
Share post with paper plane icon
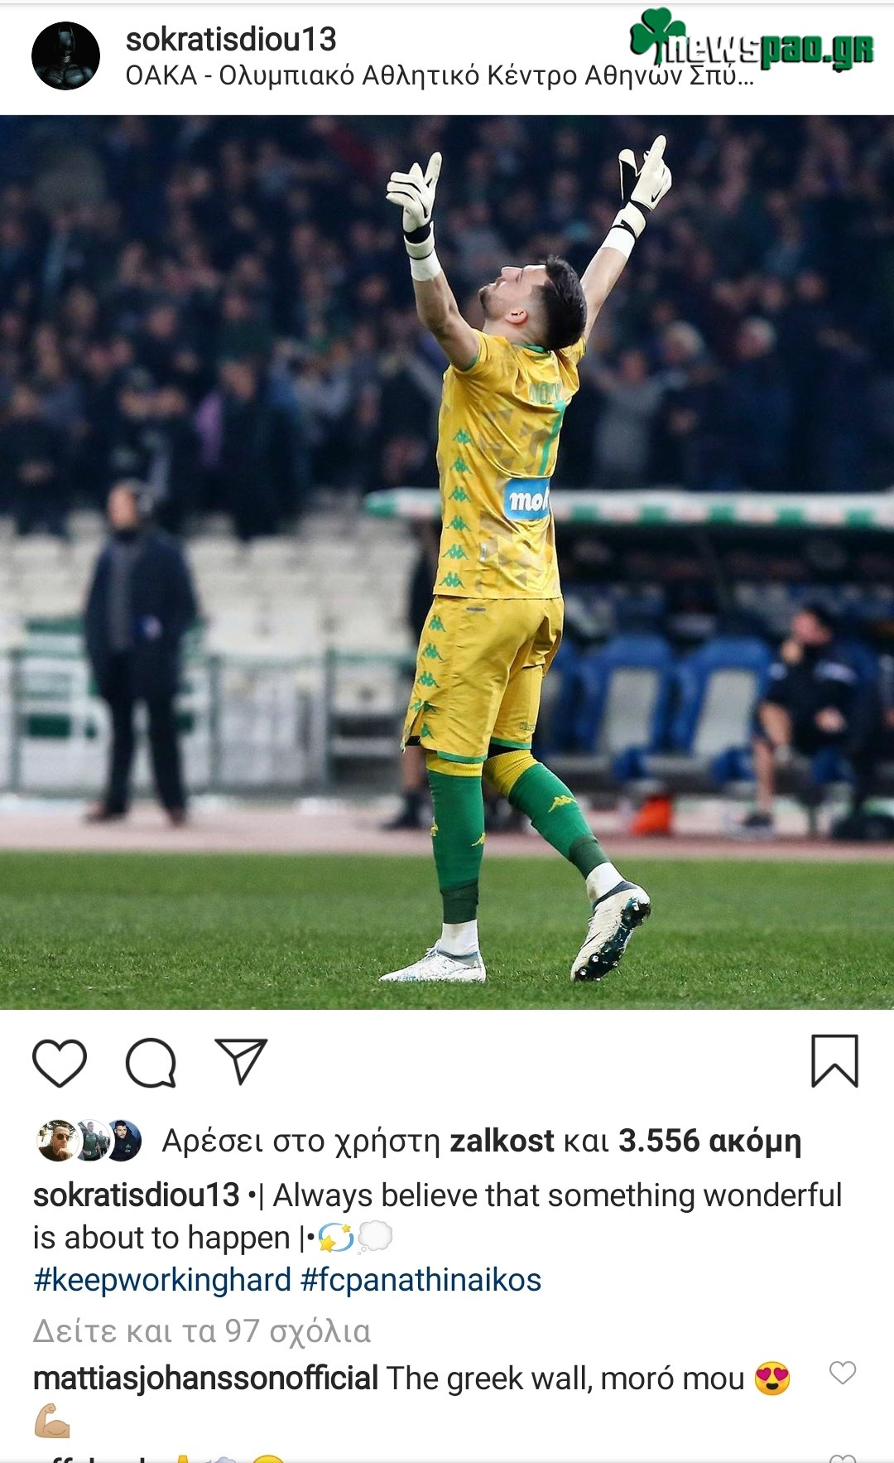coord(241,1061)
